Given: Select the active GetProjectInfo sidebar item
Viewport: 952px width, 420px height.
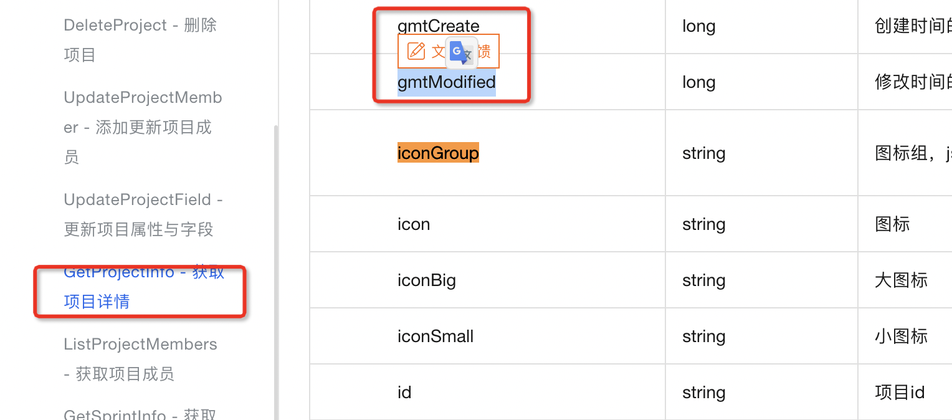Looking at the screenshot, I should [144, 287].
